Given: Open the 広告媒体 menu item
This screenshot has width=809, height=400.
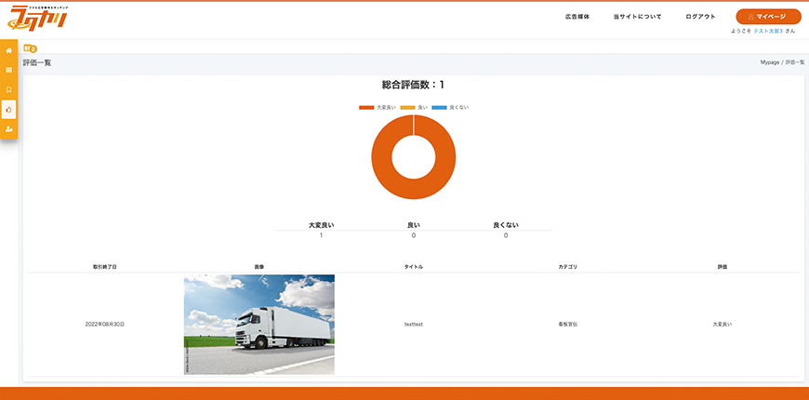Looking at the screenshot, I should [577, 17].
